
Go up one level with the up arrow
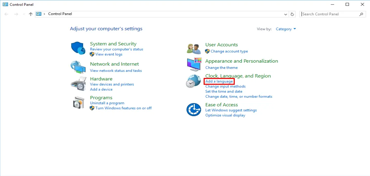(x=31, y=14)
